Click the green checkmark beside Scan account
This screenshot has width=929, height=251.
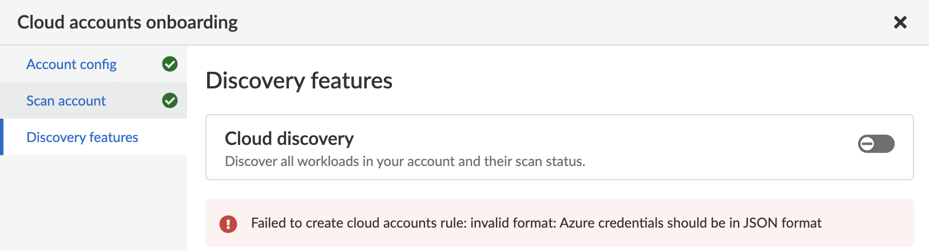[170, 100]
